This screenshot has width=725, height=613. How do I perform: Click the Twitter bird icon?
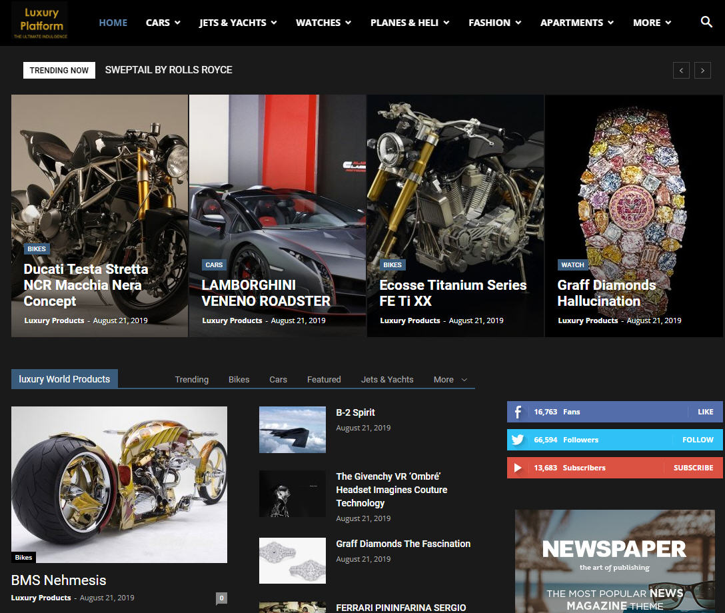click(x=518, y=440)
